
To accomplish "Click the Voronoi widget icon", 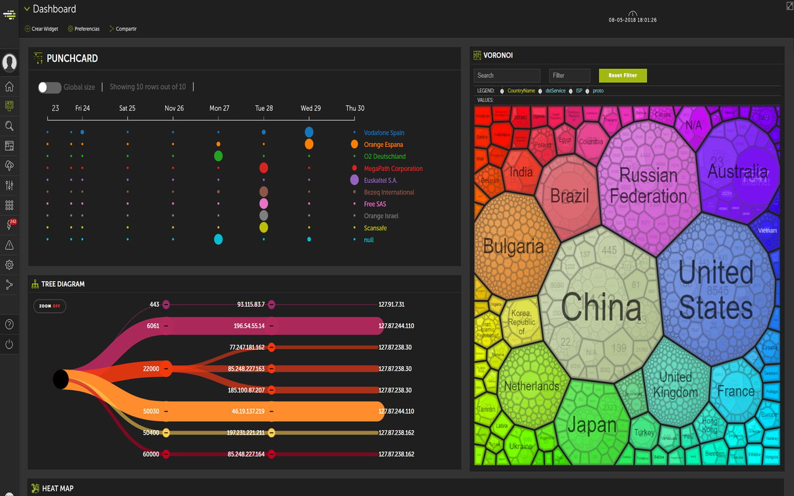I will 477,55.
